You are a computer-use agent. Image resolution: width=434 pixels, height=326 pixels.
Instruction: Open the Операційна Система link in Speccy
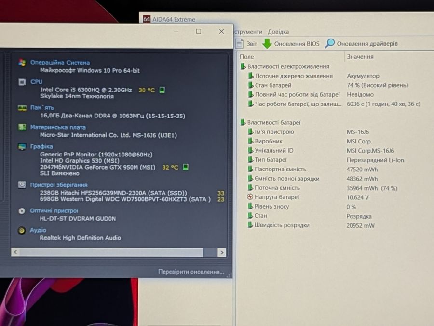60,63
